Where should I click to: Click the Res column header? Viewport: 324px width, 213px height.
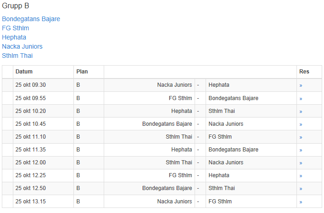coord(304,72)
